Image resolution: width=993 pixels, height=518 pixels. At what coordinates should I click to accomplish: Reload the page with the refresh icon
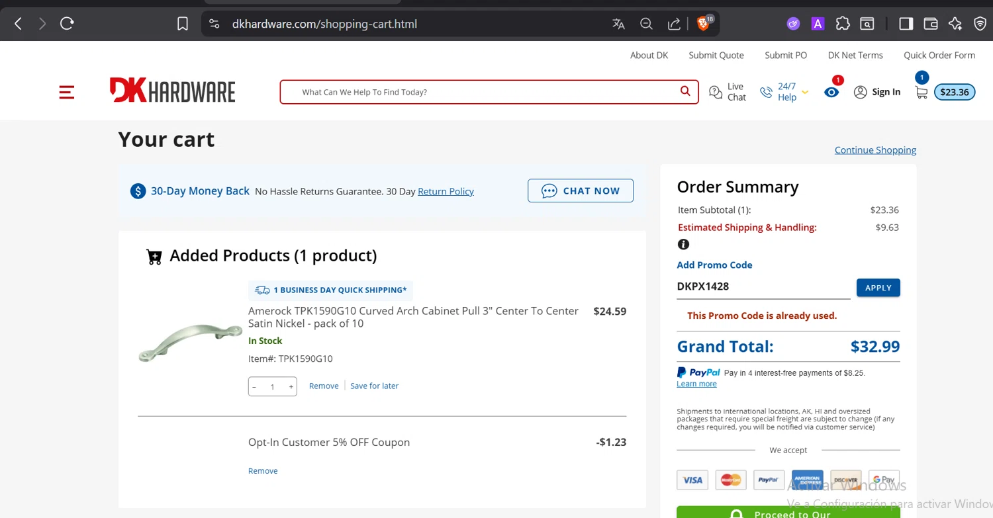(x=67, y=24)
